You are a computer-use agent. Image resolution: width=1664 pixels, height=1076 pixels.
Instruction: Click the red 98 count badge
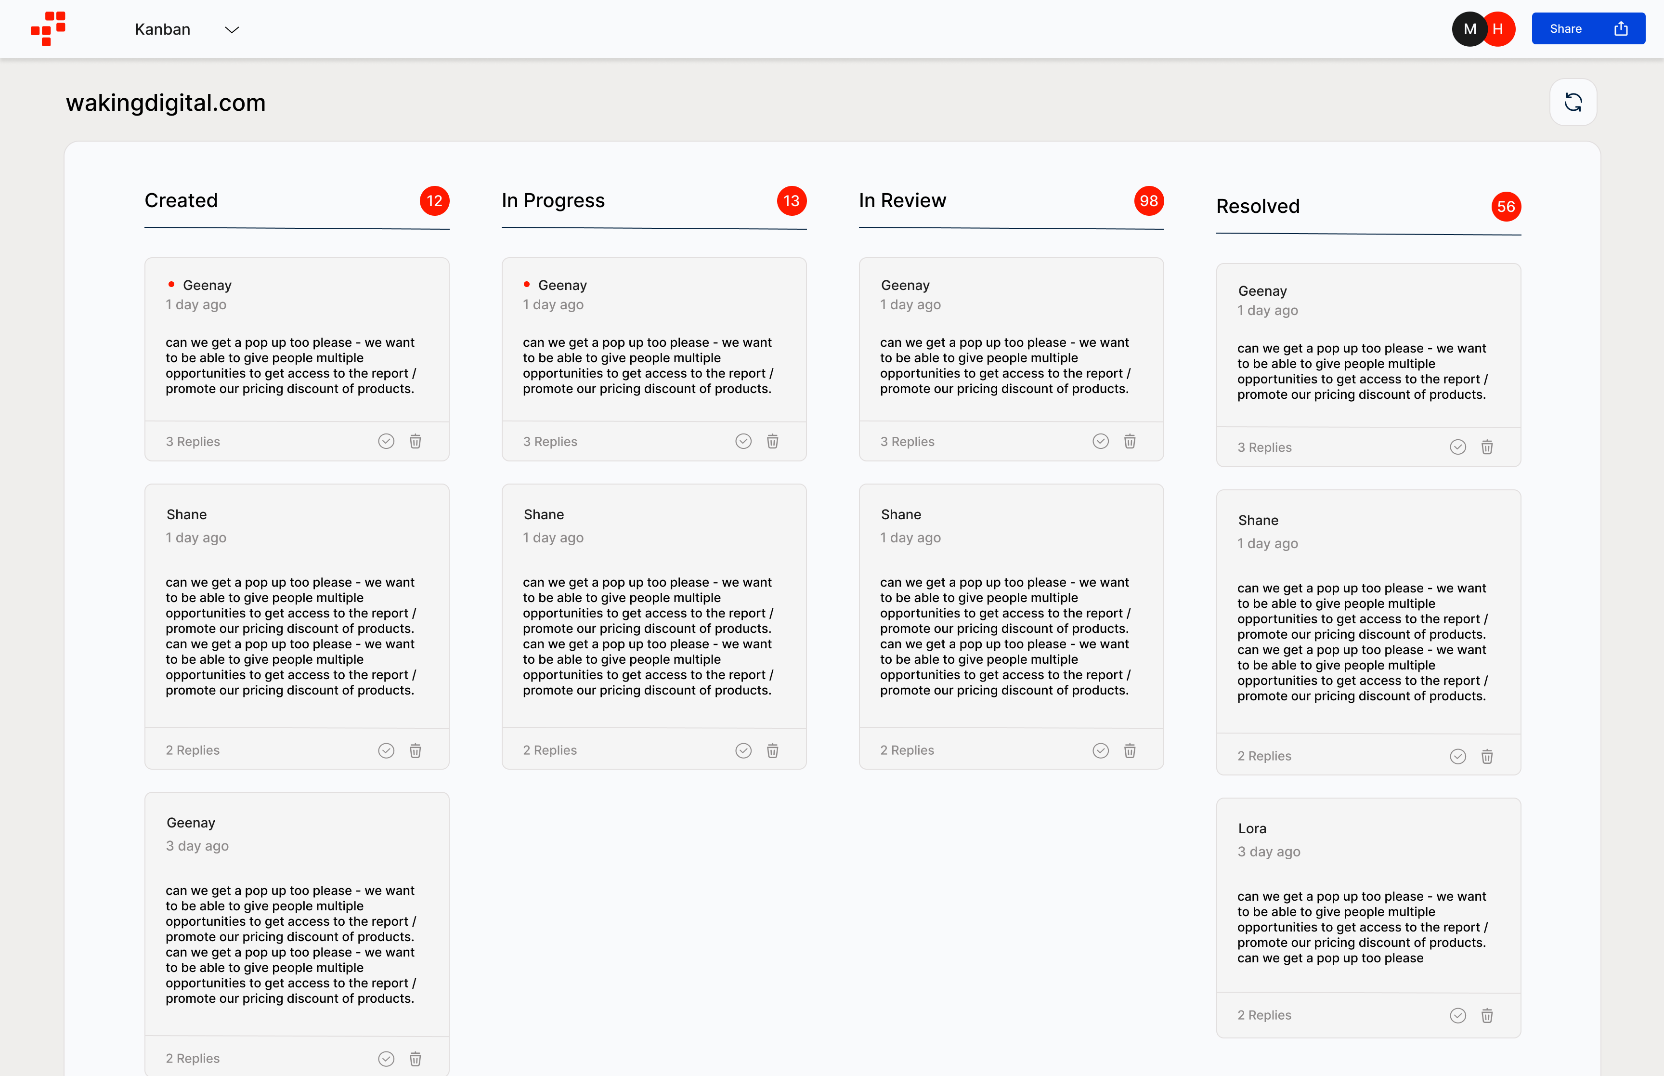click(x=1148, y=200)
